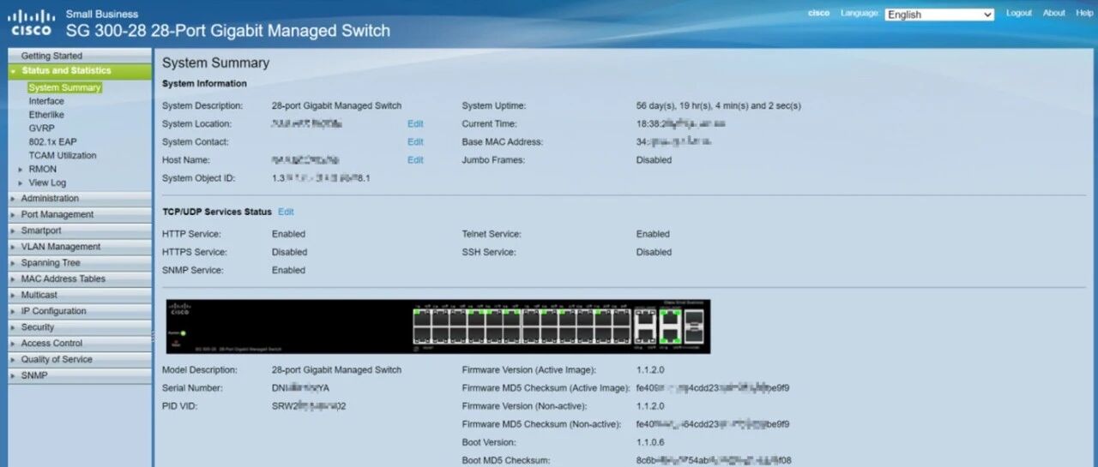Expand MAC Address Tables menu
Image resolution: width=1098 pixels, height=467 pixels.
click(80, 279)
